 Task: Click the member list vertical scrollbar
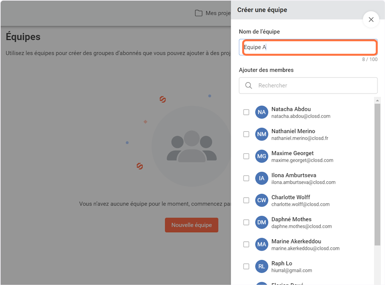click(377, 173)
